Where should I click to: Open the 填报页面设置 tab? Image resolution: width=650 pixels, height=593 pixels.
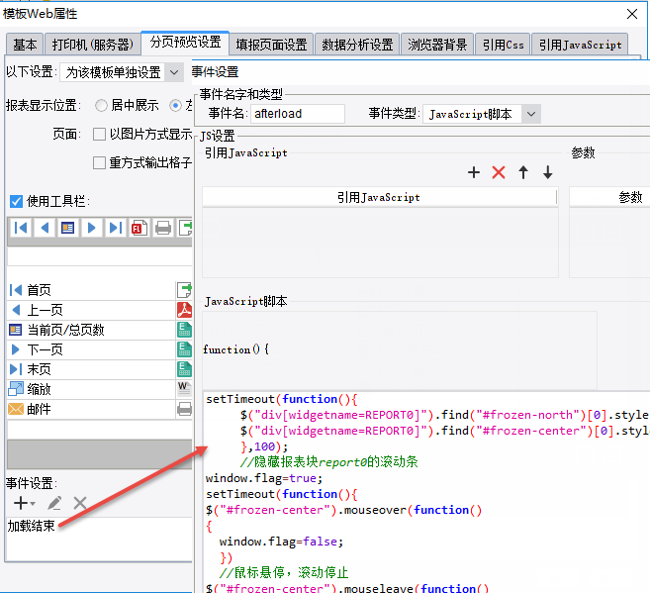(x=271, y=45)
